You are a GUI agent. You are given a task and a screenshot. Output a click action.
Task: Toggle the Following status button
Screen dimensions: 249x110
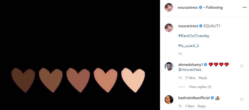(x=214, y=7)
